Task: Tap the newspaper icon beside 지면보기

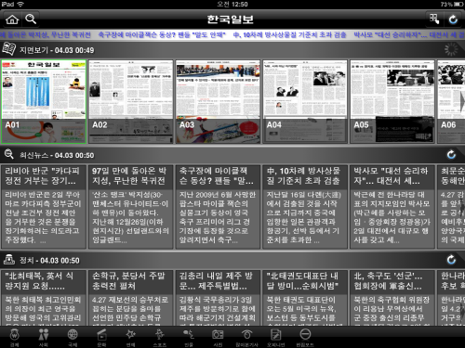Action: point(8,49)
